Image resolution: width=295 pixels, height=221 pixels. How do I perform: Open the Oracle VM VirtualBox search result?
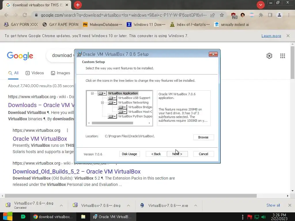40,139
